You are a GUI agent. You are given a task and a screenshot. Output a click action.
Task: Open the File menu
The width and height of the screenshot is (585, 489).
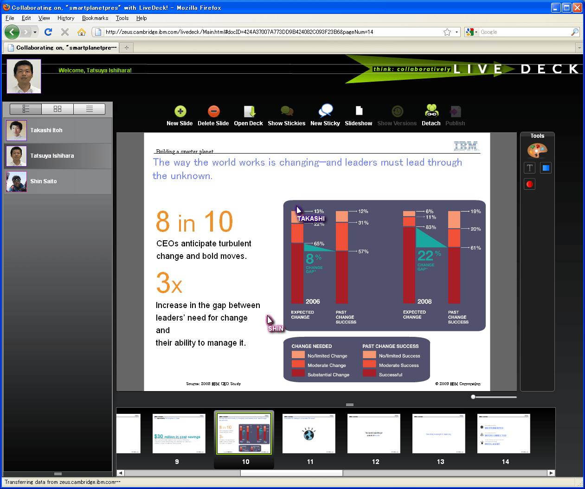pos(10,18)
